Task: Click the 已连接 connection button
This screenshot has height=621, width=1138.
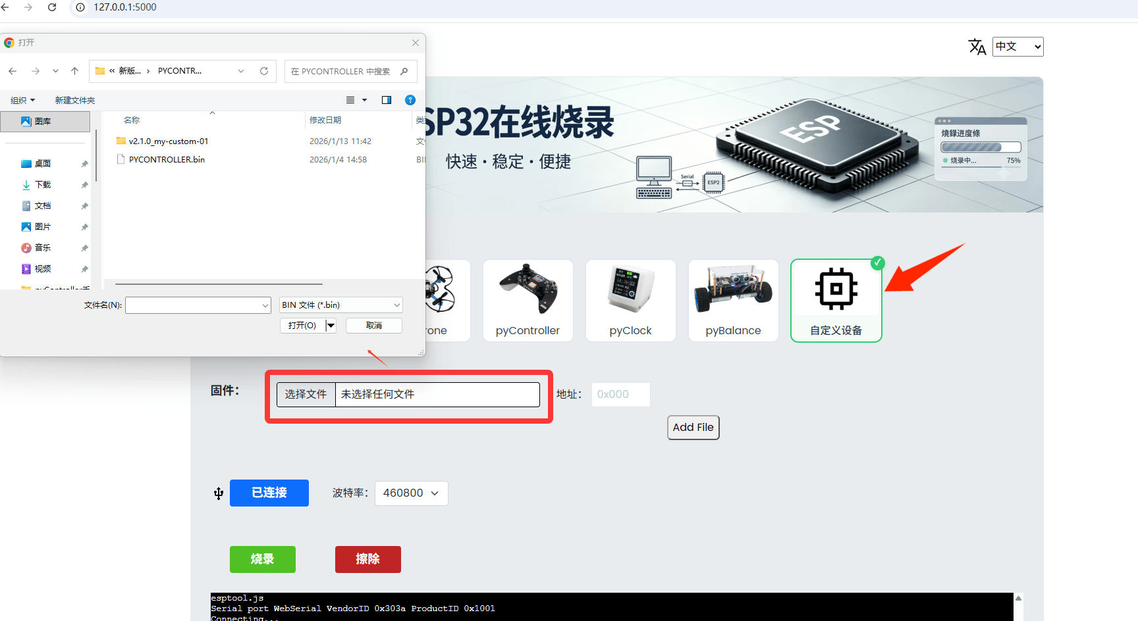Action: [x=269, y=493]
